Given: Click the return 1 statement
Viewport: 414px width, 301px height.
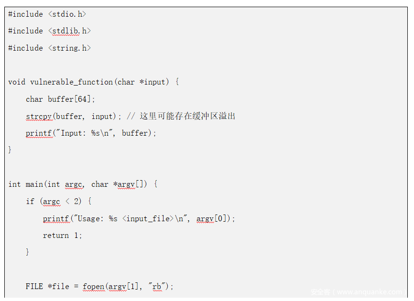Looking at the screenshot, I should pos(62,235).
